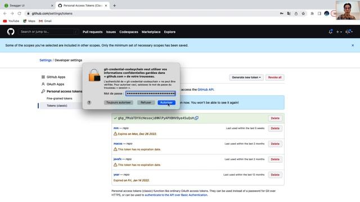Click the GitHub logo home icon
Viewport: 360px width, 202px height.
11,31
